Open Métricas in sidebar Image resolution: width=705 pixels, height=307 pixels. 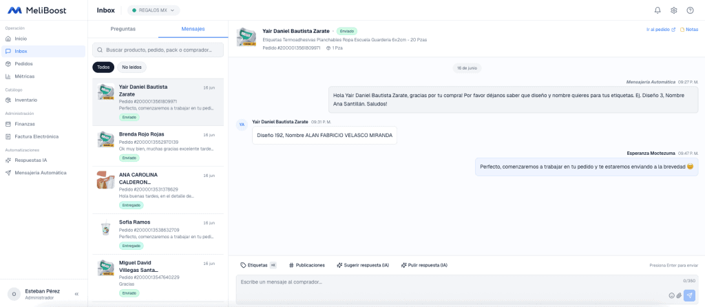[x=43, y=76]
